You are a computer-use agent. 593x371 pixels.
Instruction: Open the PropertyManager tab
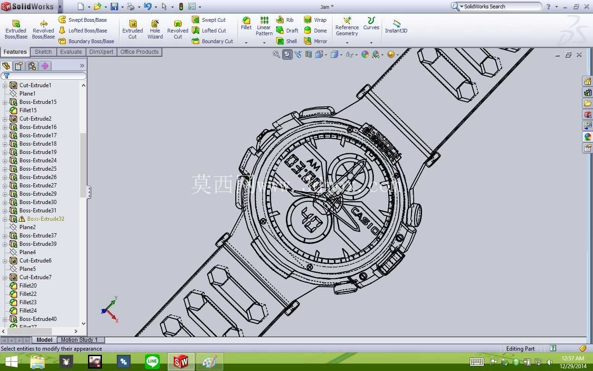coord(19,66)
